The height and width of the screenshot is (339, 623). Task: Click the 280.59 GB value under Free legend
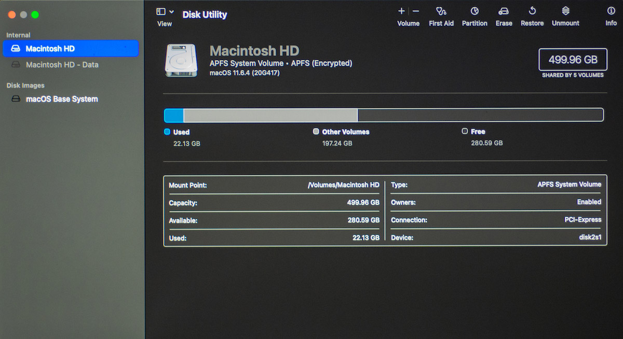coord(486,143)
